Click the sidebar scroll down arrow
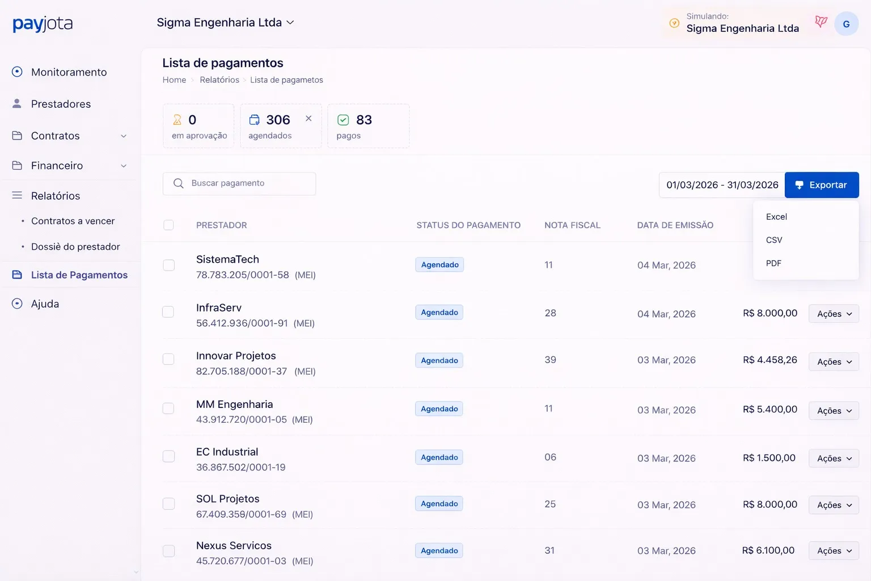 coord(136,572)
